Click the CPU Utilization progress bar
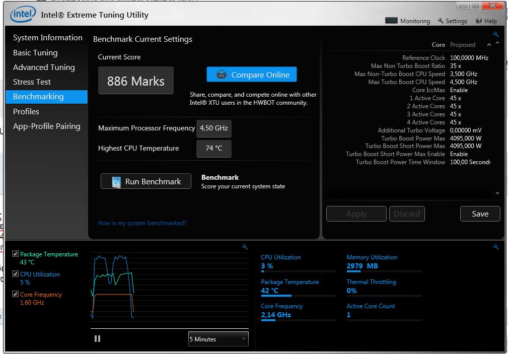The height and width of the screenshot is (354, 508). pyautogui.click(x=299, y=271)
